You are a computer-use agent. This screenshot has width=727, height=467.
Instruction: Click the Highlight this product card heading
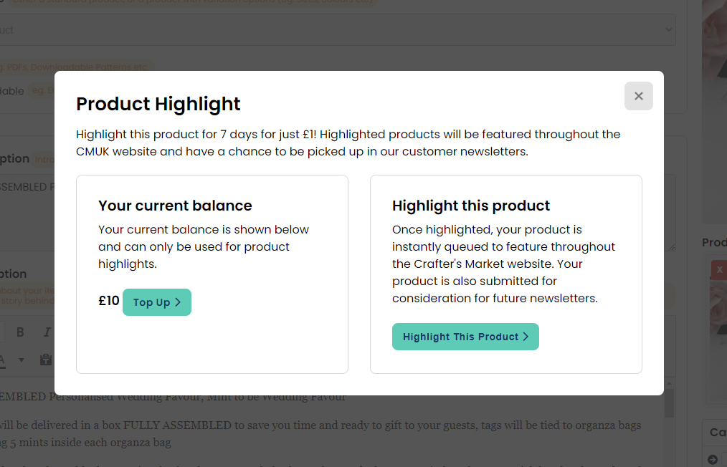click(471, 206)
